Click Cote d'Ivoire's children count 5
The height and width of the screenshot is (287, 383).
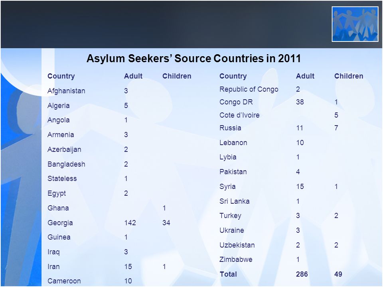336,115
